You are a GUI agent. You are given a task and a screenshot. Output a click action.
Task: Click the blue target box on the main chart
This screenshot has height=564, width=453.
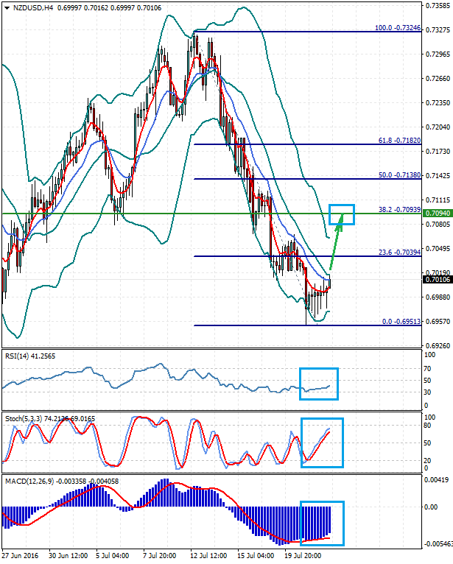pyautogui.click(x=342, y=214)
